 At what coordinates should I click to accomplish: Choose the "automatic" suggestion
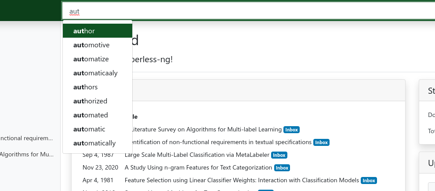coord(98,129)
